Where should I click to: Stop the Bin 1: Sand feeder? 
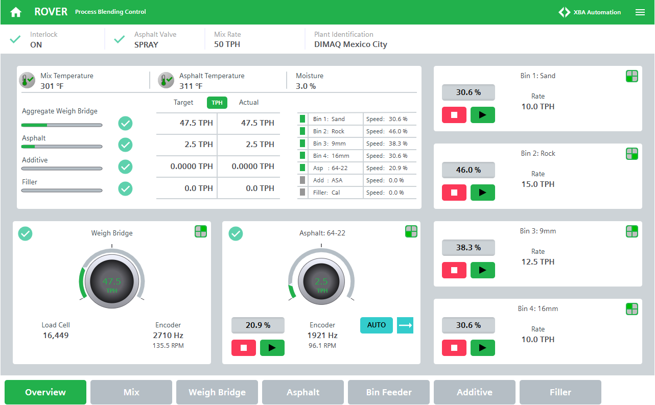tap(454, 115)
